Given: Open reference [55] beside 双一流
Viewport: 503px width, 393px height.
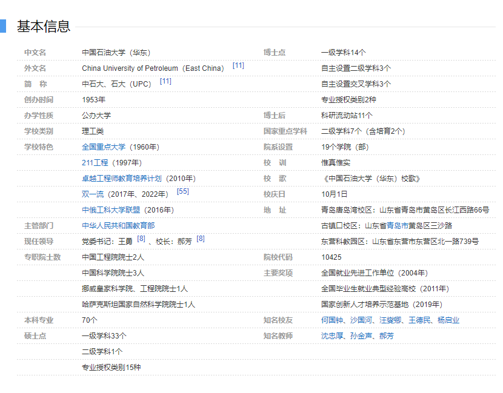Looking at the screenshot, I should (x=183, y=191).
